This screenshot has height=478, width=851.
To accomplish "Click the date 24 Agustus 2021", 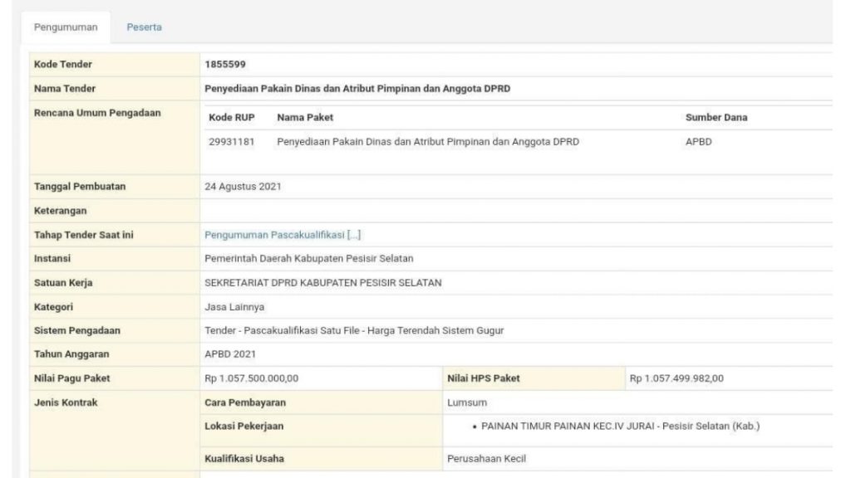I will pyautogui.click(x=243, y=187).
